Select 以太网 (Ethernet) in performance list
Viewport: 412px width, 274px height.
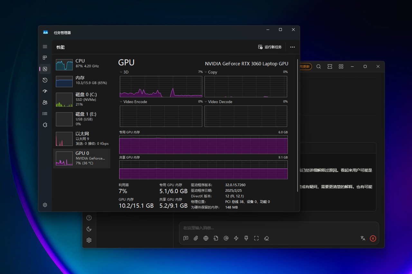82,138
